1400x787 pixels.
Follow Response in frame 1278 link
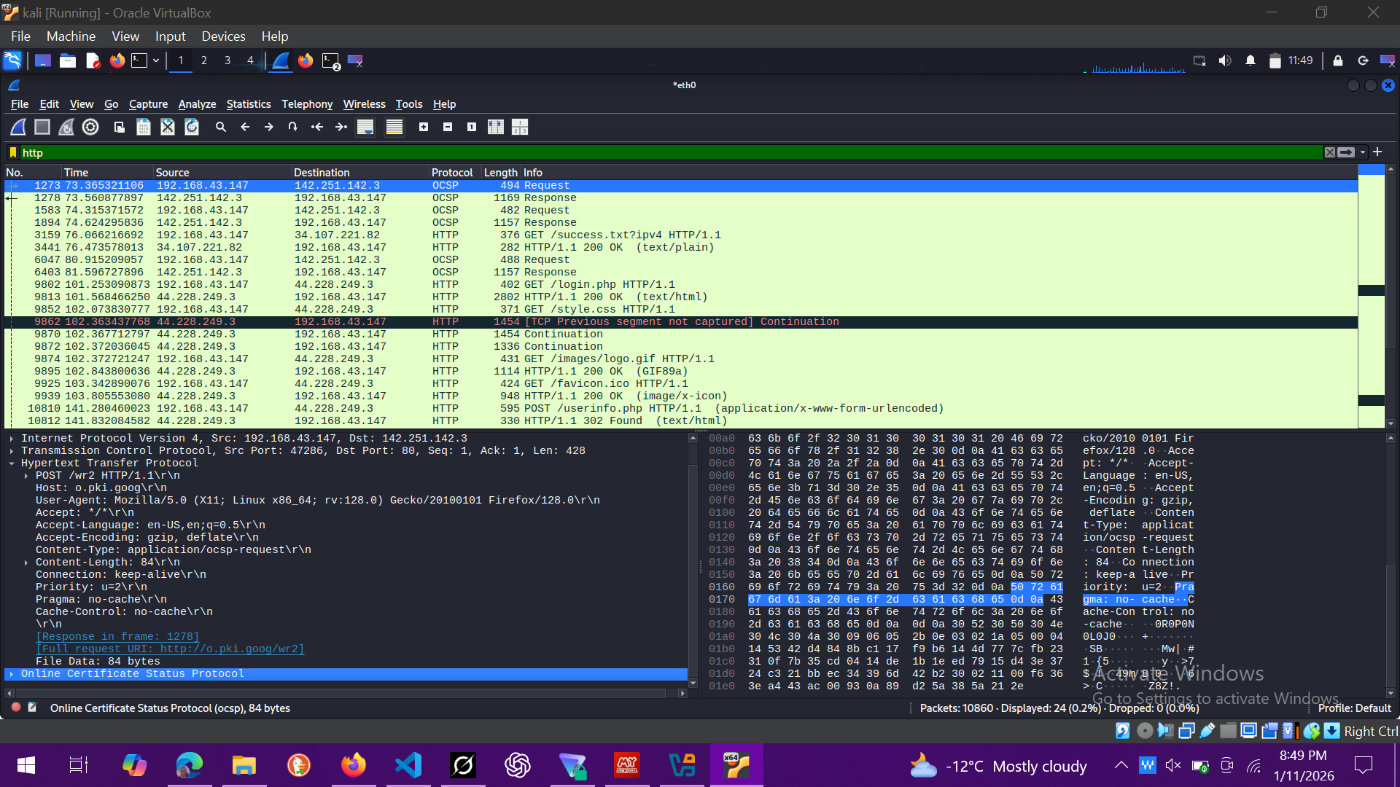click(x=117, y=637)
